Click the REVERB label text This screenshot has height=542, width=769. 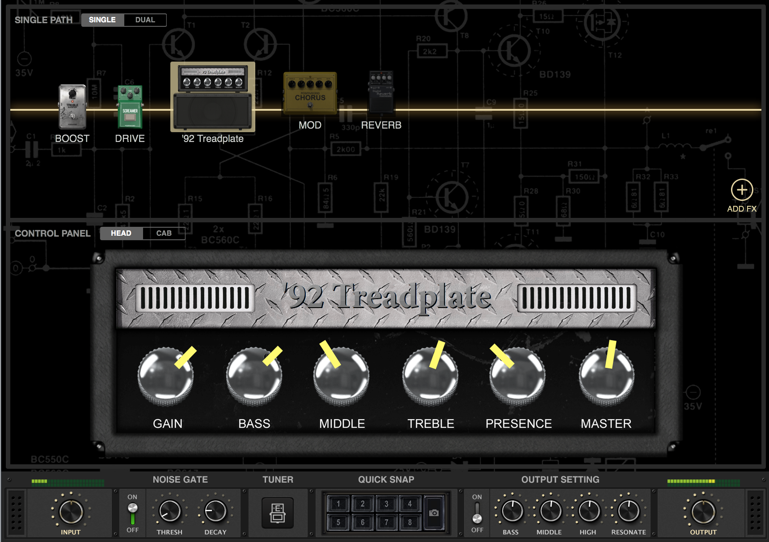[x=381, y=125]
